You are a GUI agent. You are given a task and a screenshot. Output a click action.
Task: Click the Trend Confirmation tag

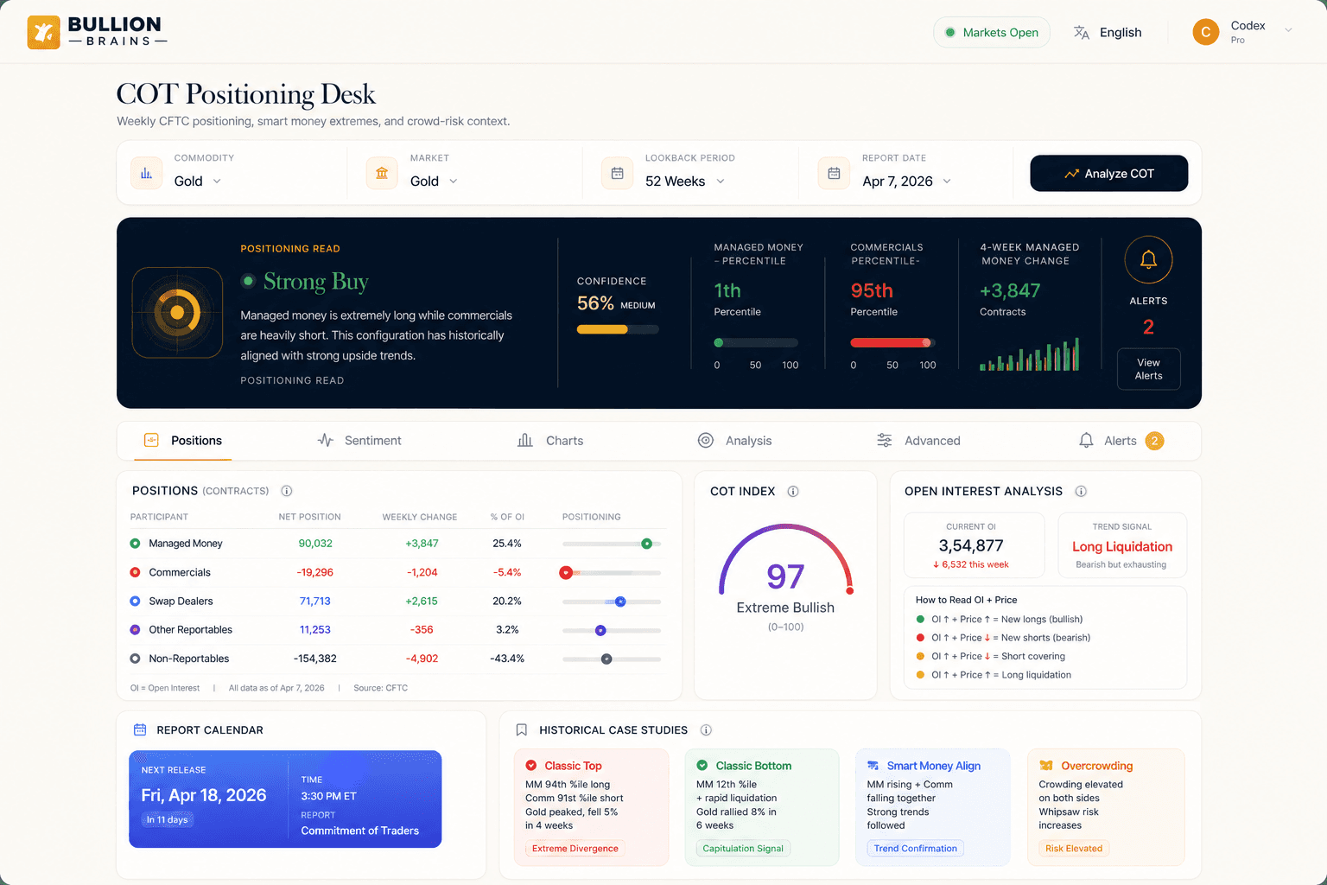point(916,848)
